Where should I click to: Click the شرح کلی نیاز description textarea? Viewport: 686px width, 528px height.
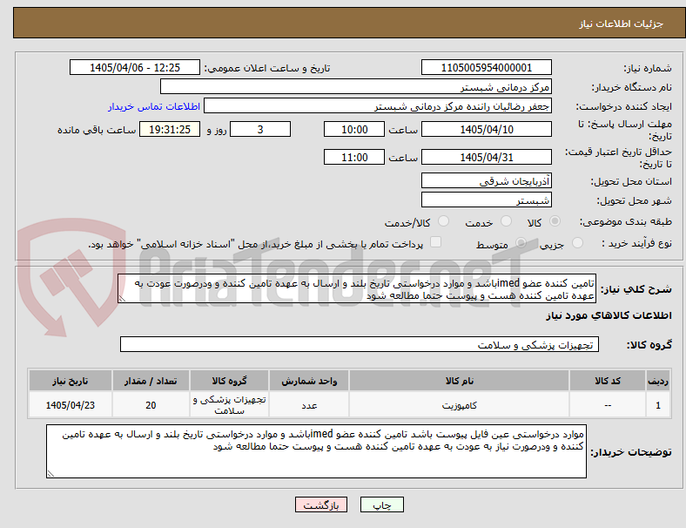point(357,289)
